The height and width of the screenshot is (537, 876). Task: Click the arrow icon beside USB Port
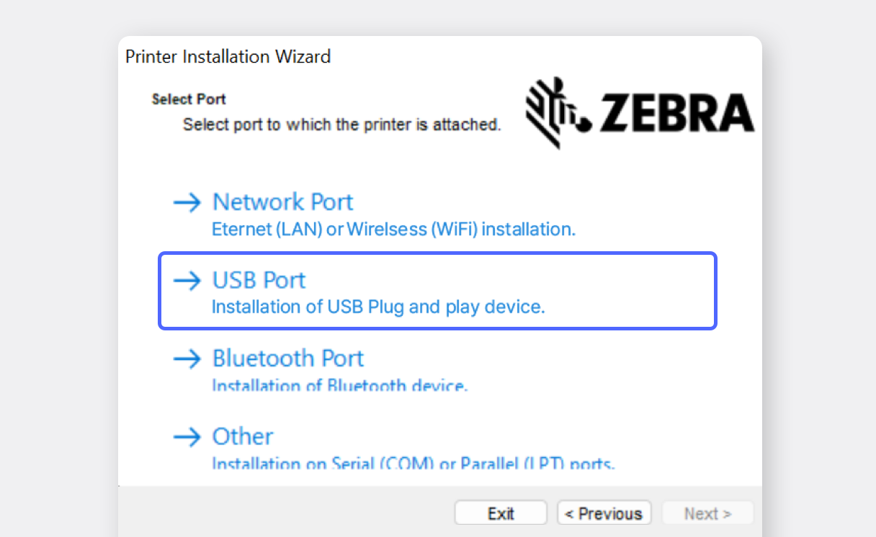point(187,280)
